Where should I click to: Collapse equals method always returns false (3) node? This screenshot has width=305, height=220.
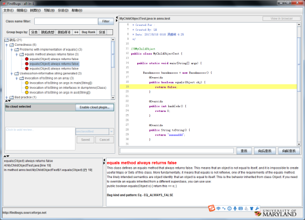point(17,55)
